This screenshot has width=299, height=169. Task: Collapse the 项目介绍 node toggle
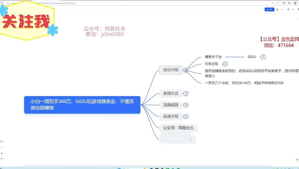186,70
